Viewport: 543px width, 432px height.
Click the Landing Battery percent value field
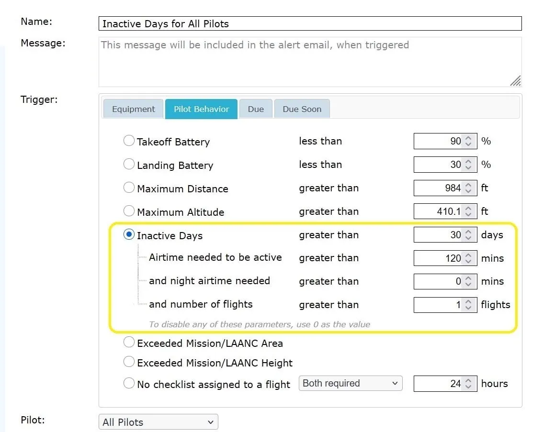pos(445,165)
